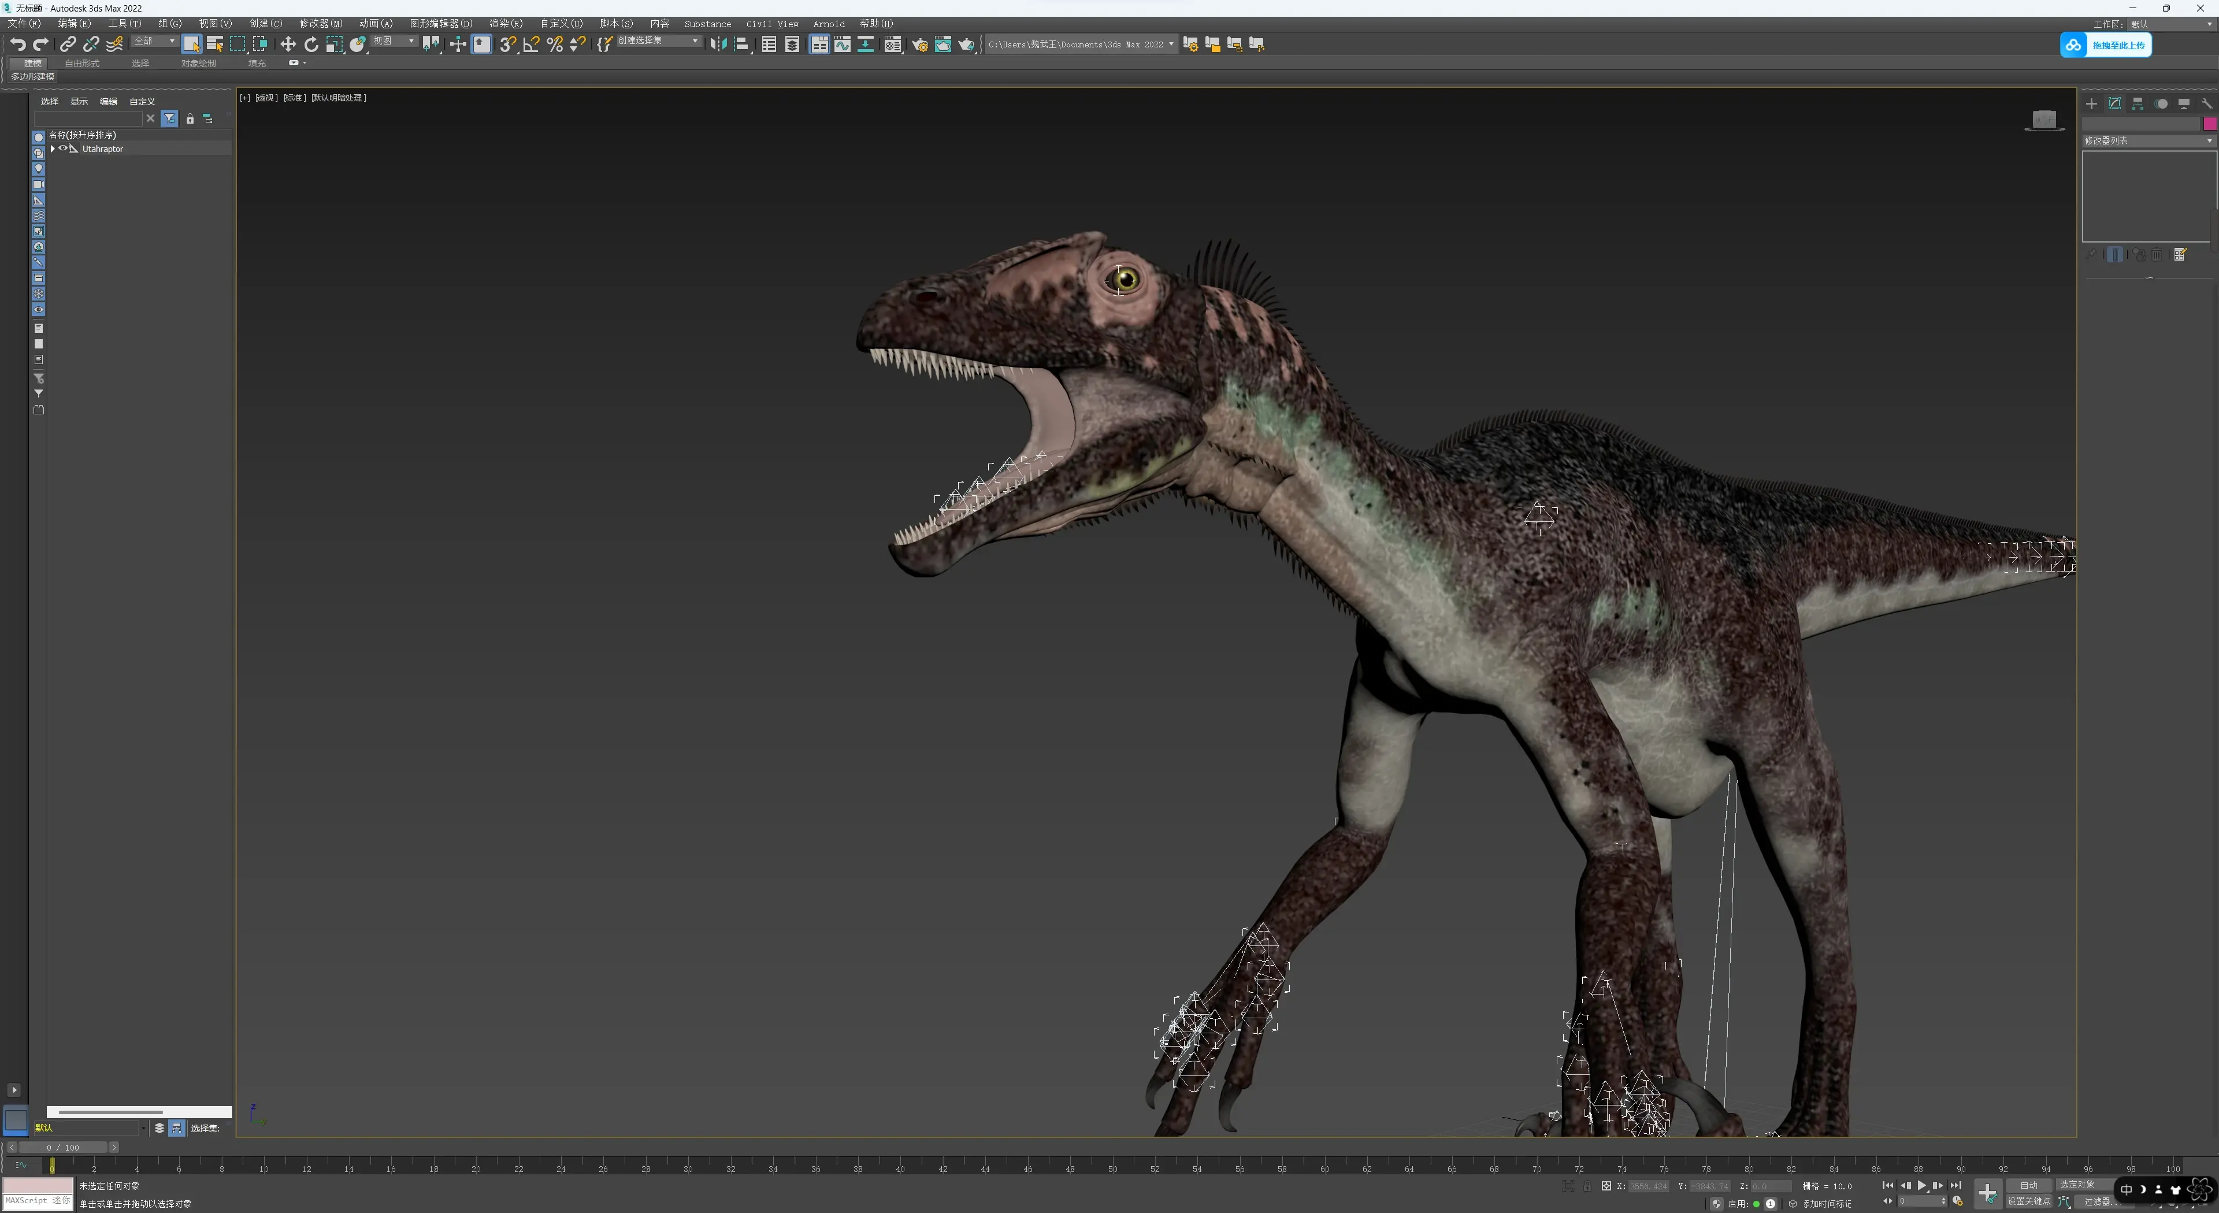Open the Arnold menu

coord(828,23)
